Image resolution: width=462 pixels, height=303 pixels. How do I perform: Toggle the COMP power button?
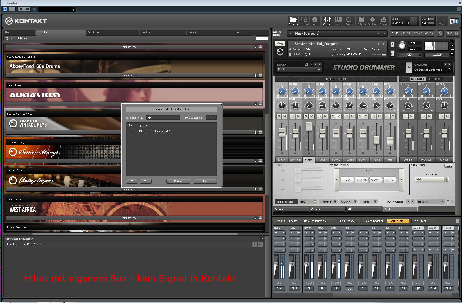[x=355, y=202]
